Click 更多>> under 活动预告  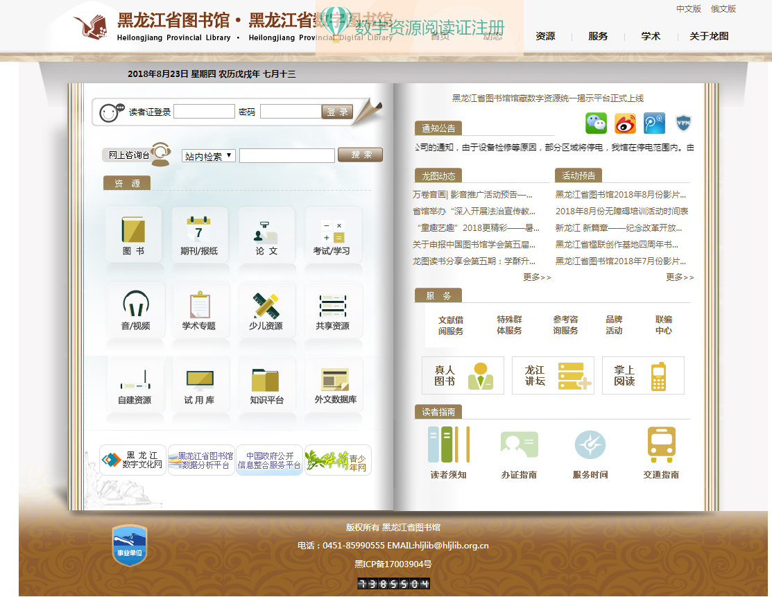680,277
